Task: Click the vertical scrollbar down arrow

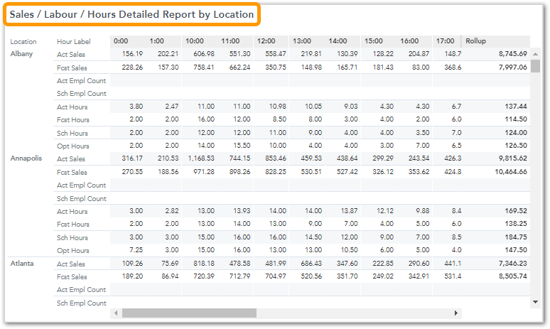Action: click(x=535, y=302)
